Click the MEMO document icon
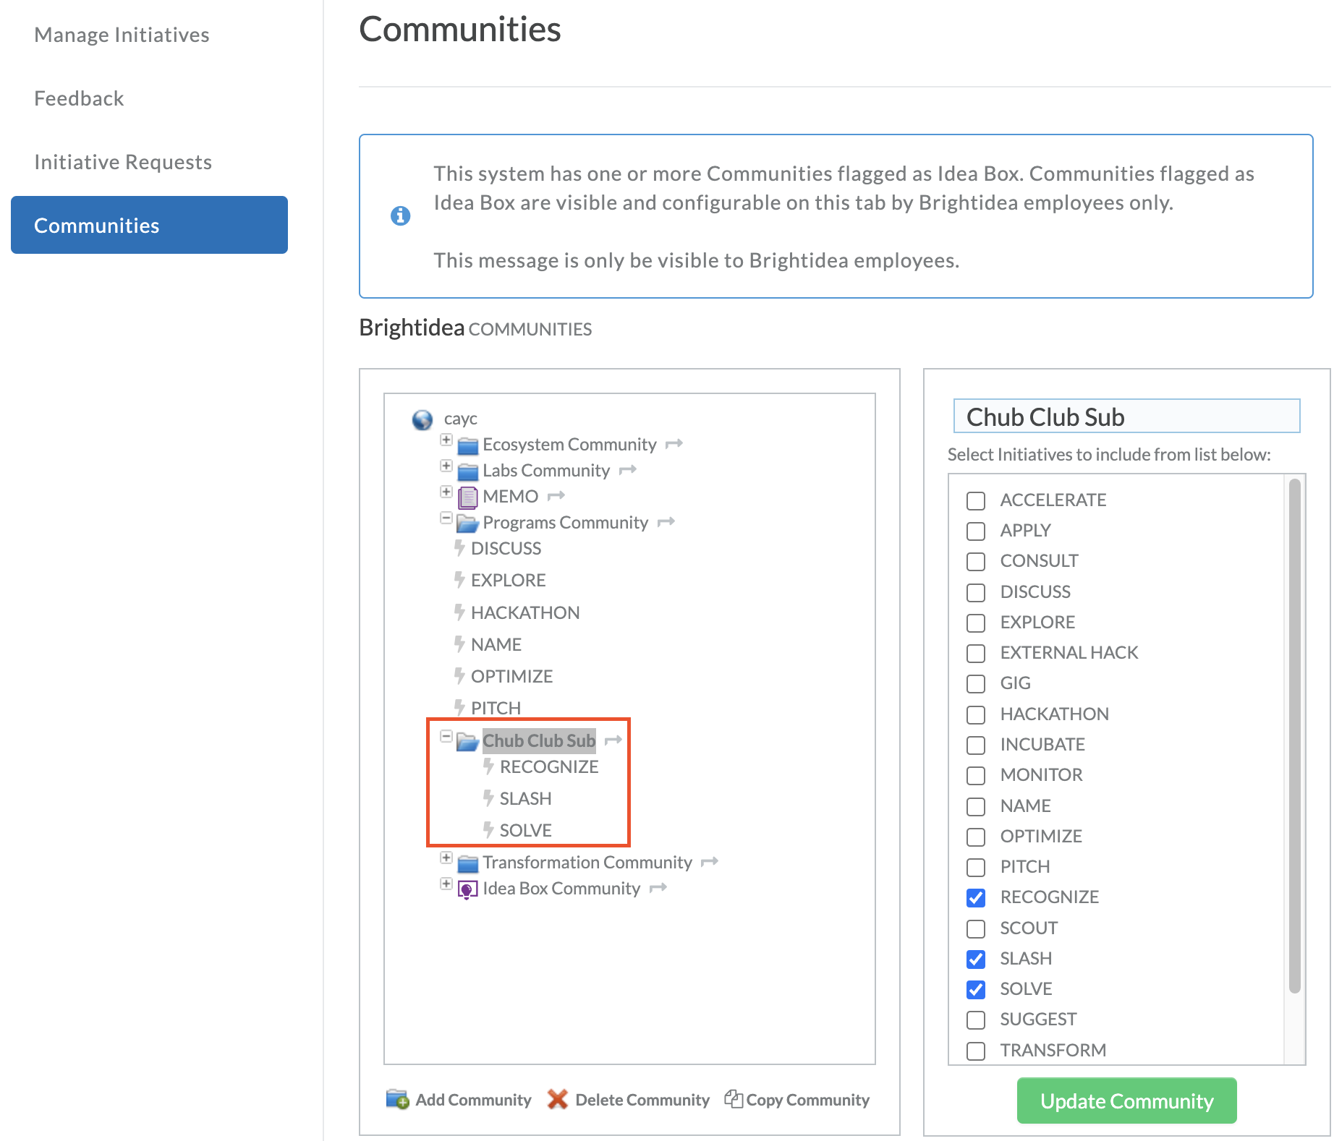The height and width of the screenshot is (1141, 1334). [468, 497]
